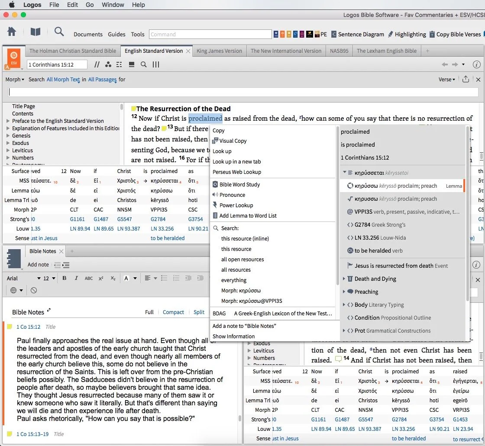Switch to King James Version tab

coord(219,51)
